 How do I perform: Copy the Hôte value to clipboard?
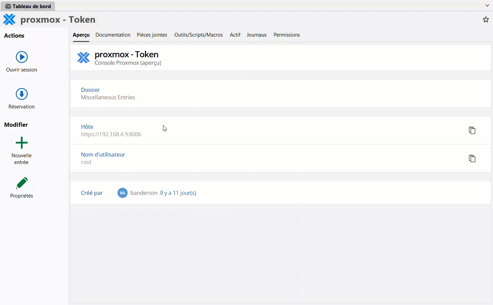pyautogui.click(x=472, y=130)
